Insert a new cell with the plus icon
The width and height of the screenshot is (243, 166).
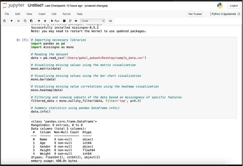(11, 21)
